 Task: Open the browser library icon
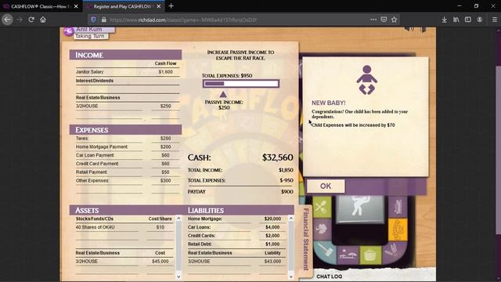pos(456,20)
